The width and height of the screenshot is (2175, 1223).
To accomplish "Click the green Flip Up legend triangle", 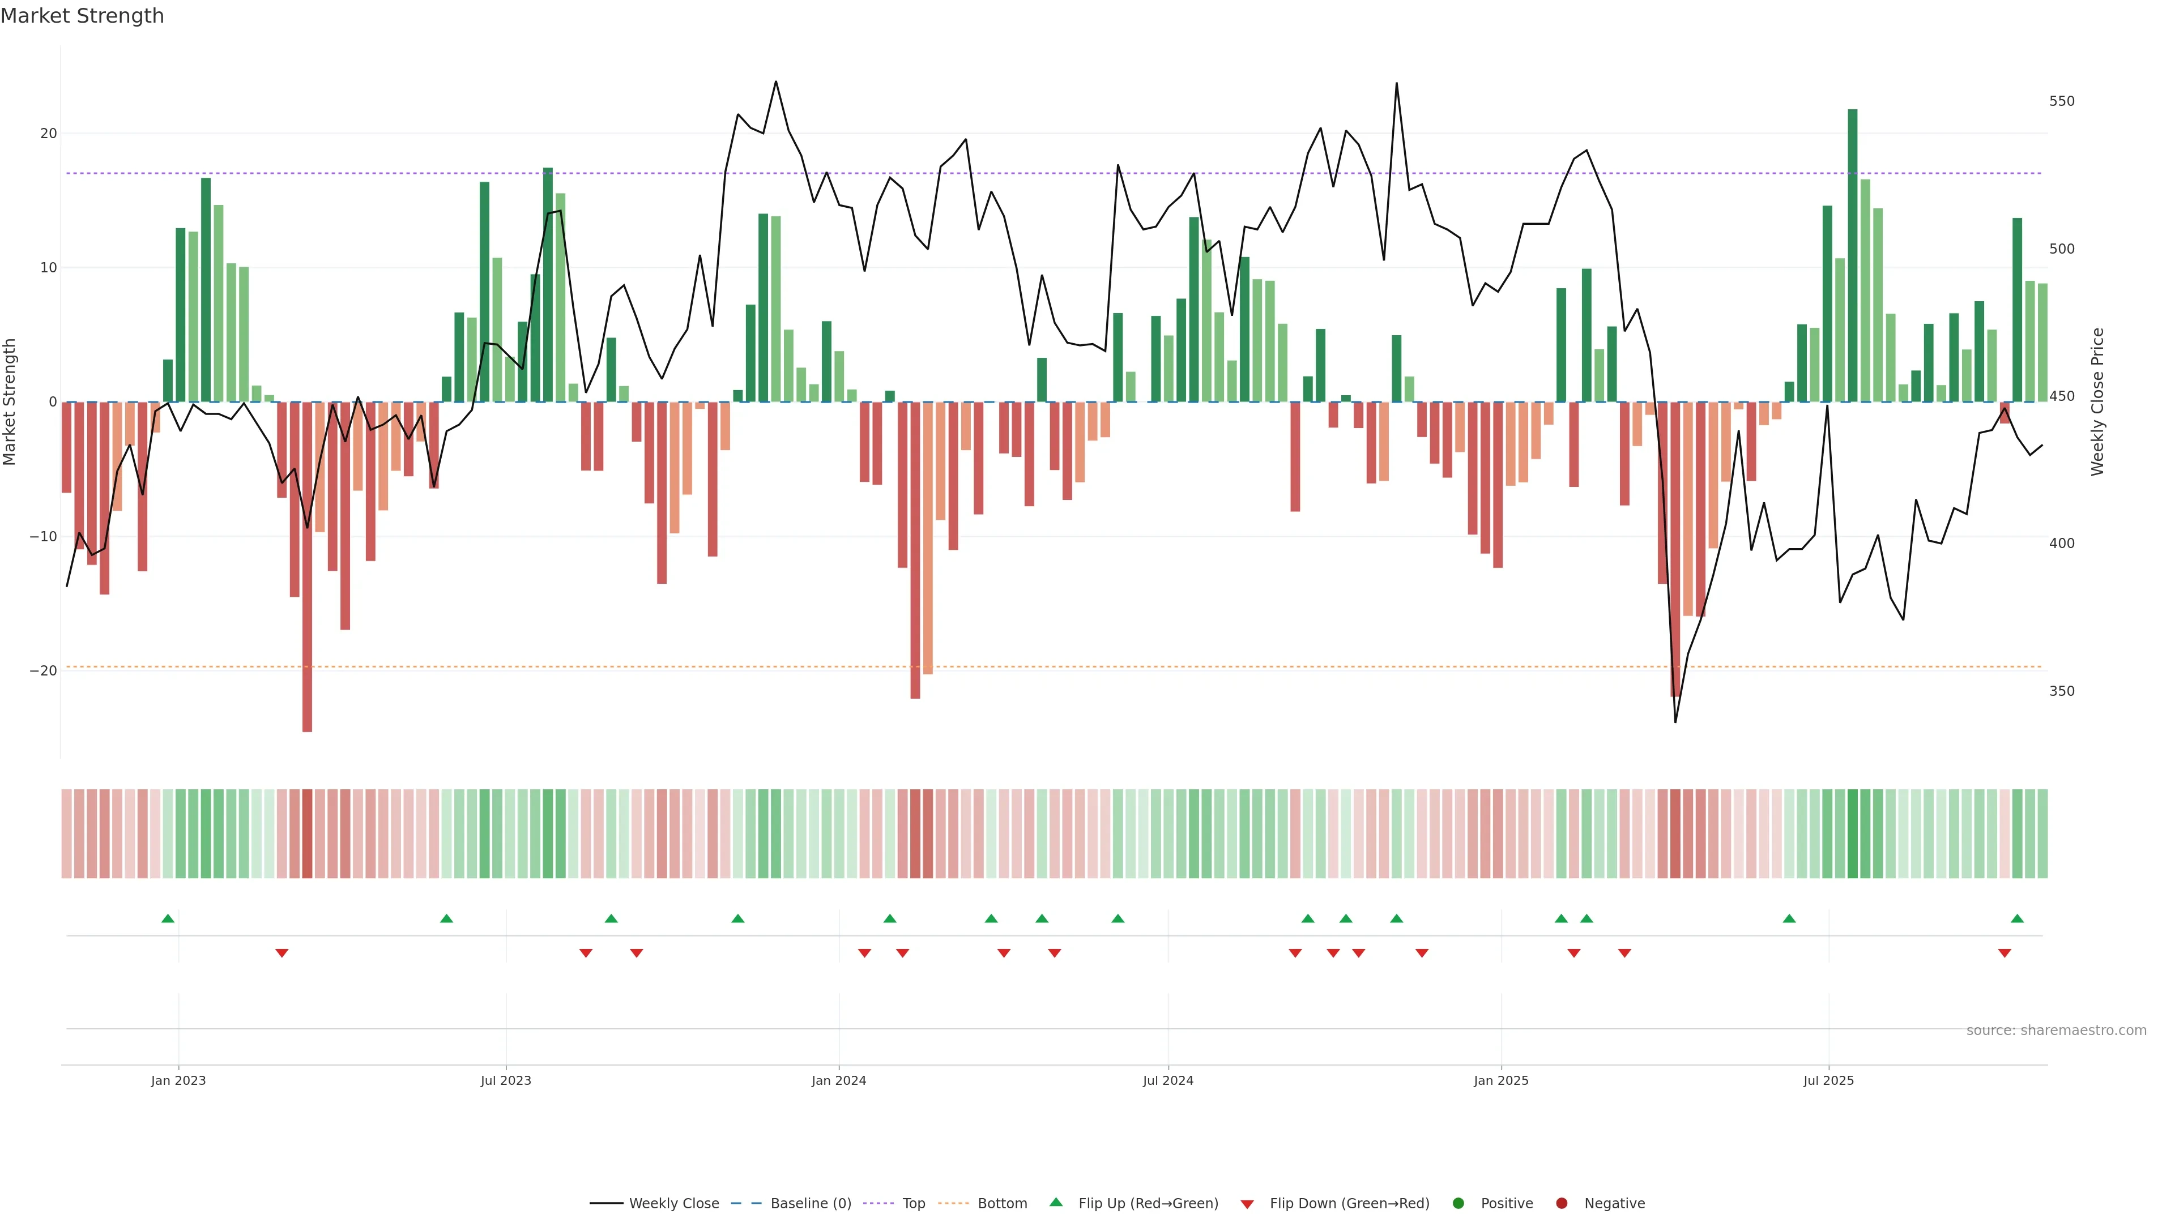I will [x=1055, y=1202].
